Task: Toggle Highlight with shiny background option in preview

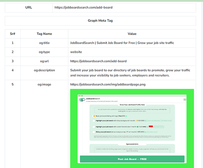Action: click(x=94, y=121)
